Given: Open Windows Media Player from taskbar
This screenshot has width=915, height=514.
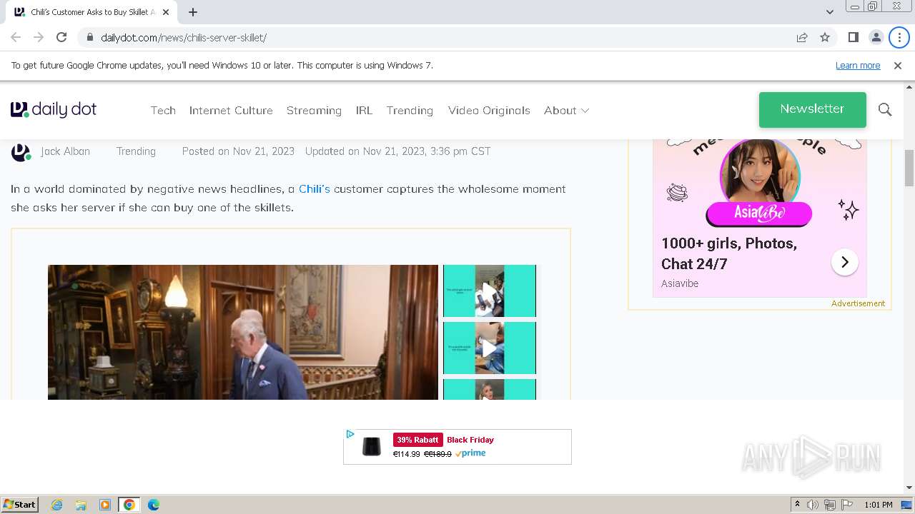Looking at the screenshot, I should pyautogui.click(x=105, y=505).
